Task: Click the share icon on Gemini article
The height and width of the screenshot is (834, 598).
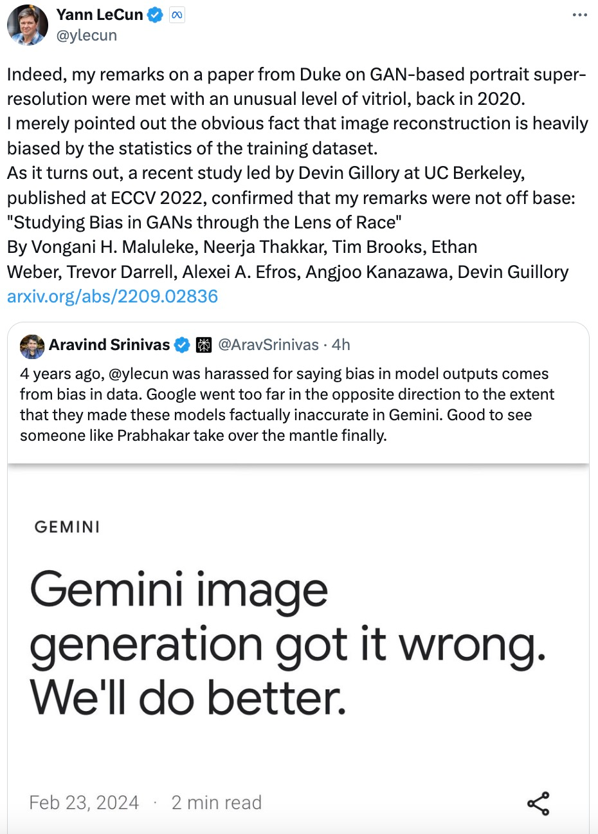Action: (538, 804)
